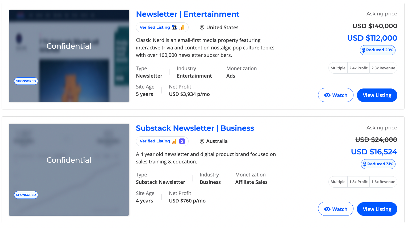Screen dimensions: 408x228
Task: Click the Google Analytics verification icon on Newsletter listing
Action: (182, 27)
